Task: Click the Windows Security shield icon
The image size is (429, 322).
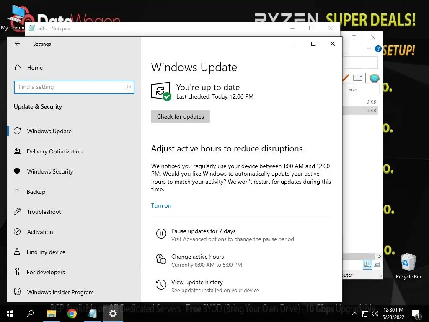Action: (17, 171)
